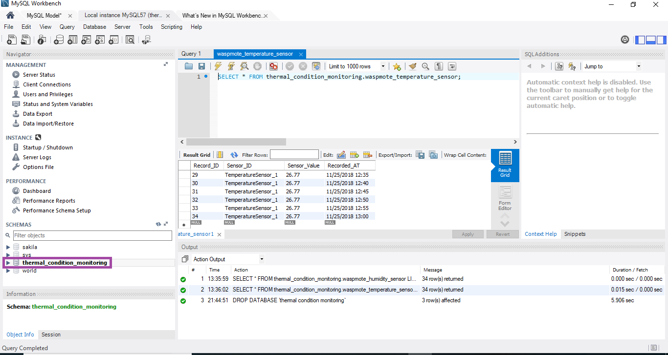Toggle word wrapping in the editor
The width and height of the screenshot is (668, 355).
click(452, 66)
